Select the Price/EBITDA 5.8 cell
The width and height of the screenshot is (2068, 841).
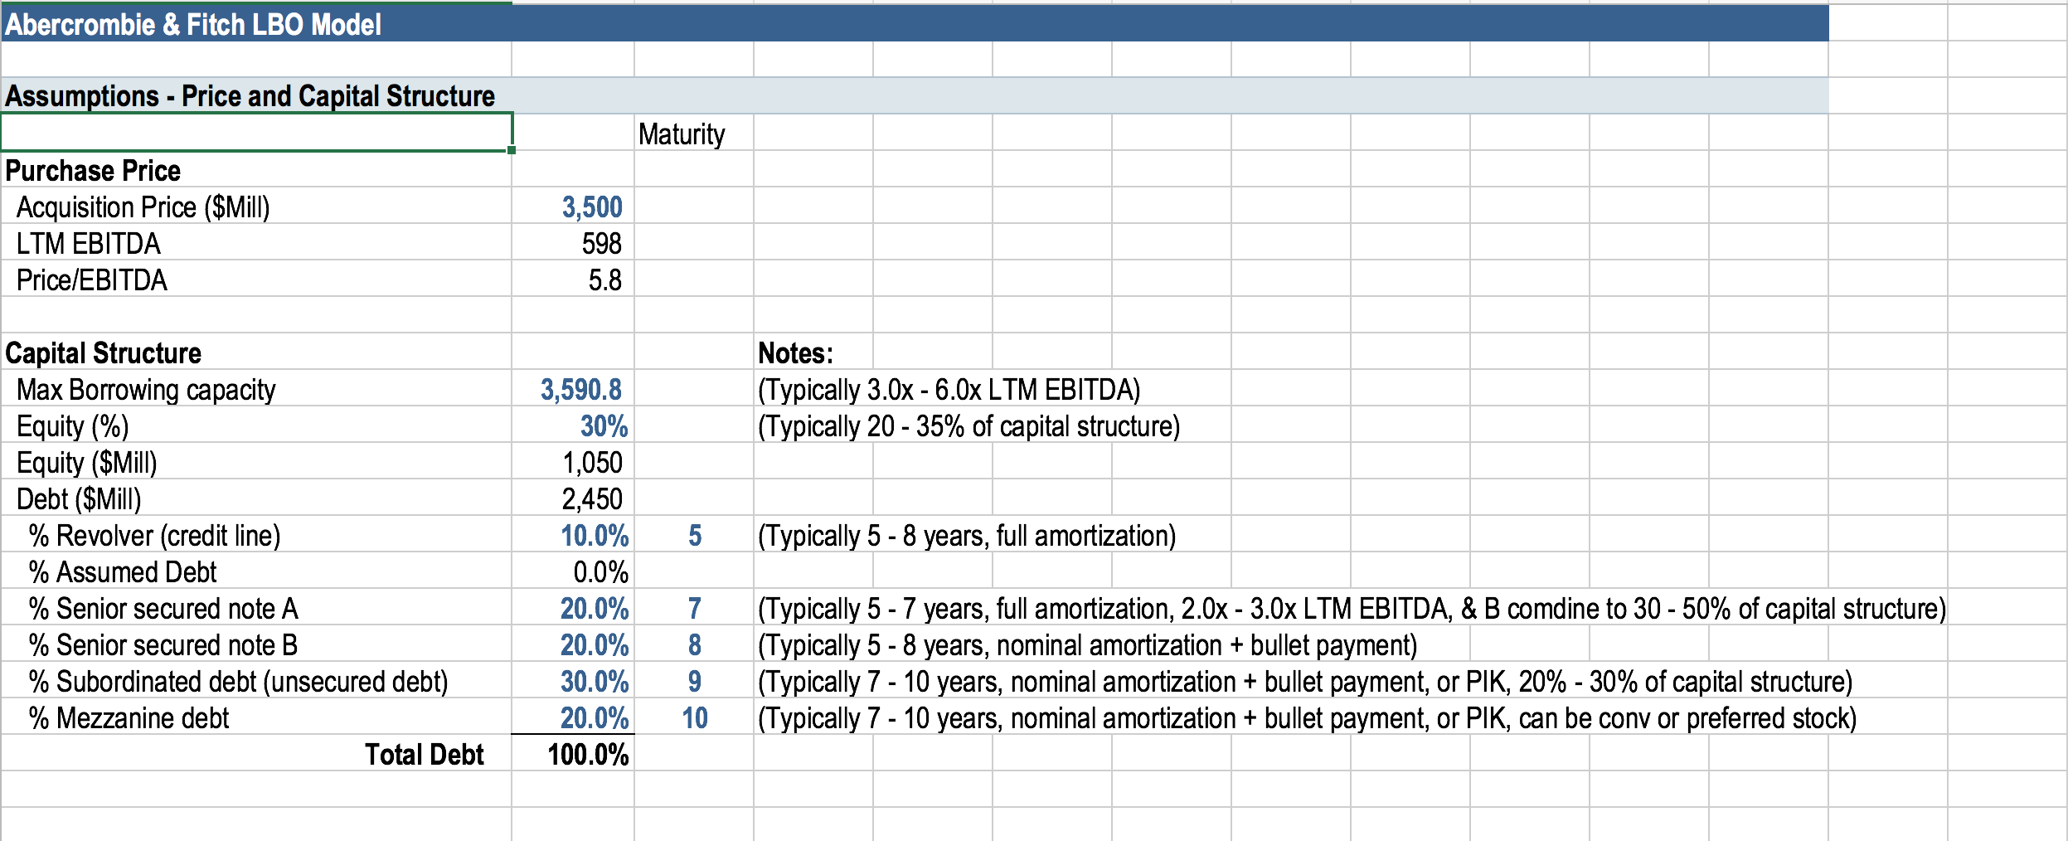(x=573, y=279)
